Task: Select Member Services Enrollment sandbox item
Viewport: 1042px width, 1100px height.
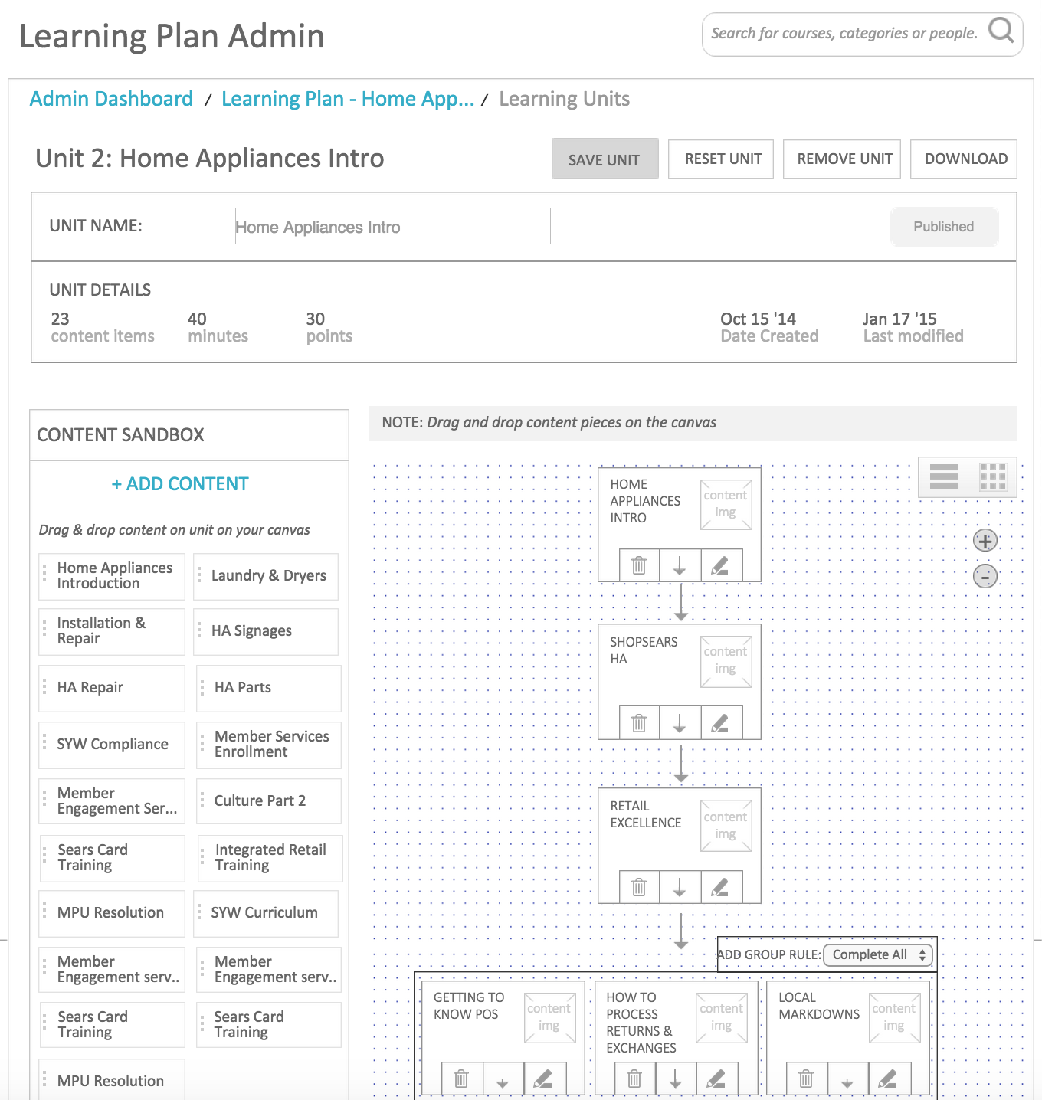Action: click(269, 745)
